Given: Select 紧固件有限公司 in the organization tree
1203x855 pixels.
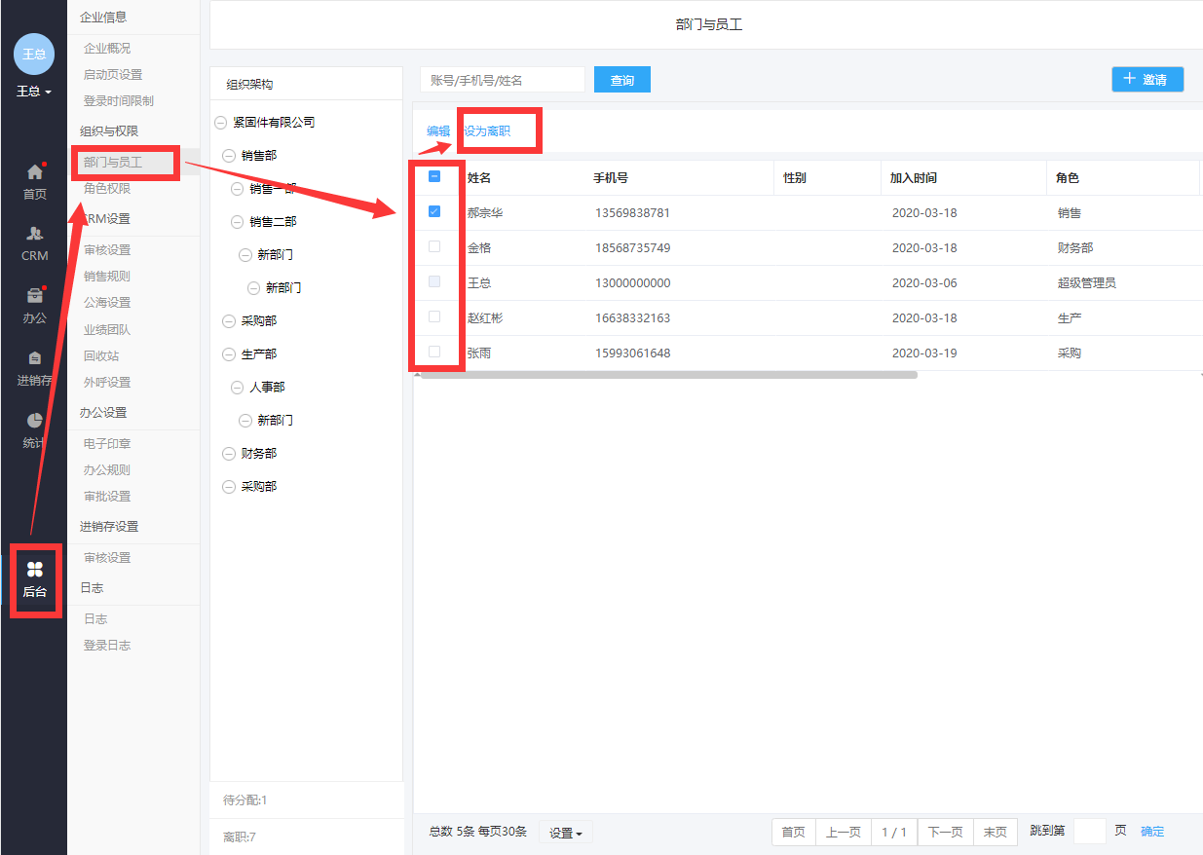Looking at the screenshot, I should (274, 123).
